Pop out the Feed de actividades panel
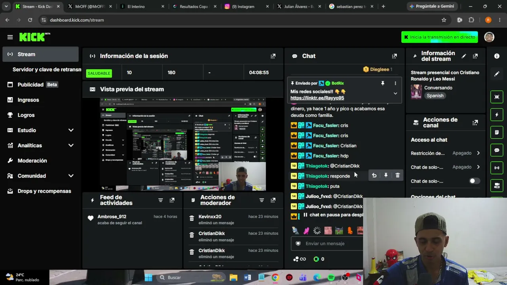Image resolution: width=507 pixels, height=285 pixels. pos(172,200)
